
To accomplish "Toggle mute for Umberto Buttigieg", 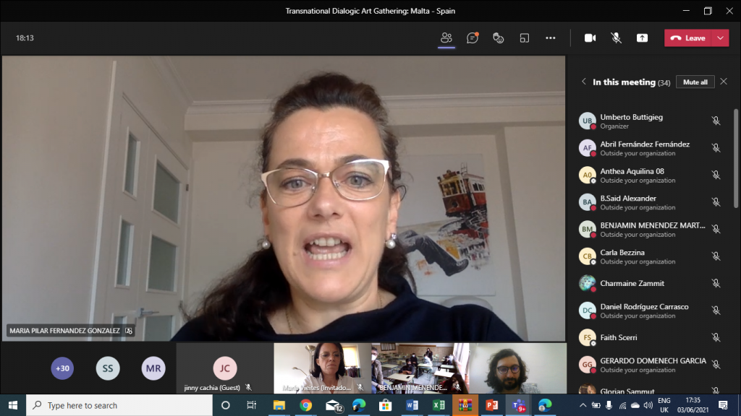I will [x=716, y=121].
